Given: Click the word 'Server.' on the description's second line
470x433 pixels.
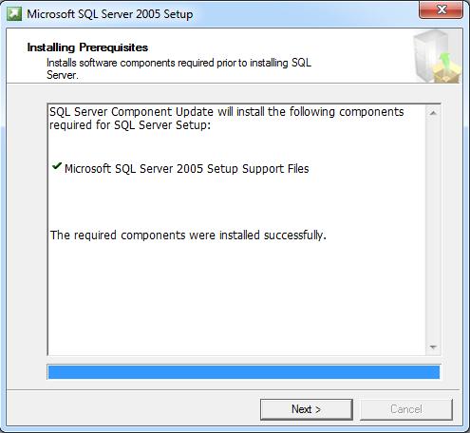Looking at the screenshot, I should pyautogui.click(x=62, y=75).
